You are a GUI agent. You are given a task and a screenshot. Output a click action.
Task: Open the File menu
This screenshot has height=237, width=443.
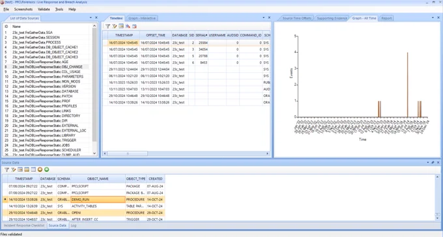point(7,9)
